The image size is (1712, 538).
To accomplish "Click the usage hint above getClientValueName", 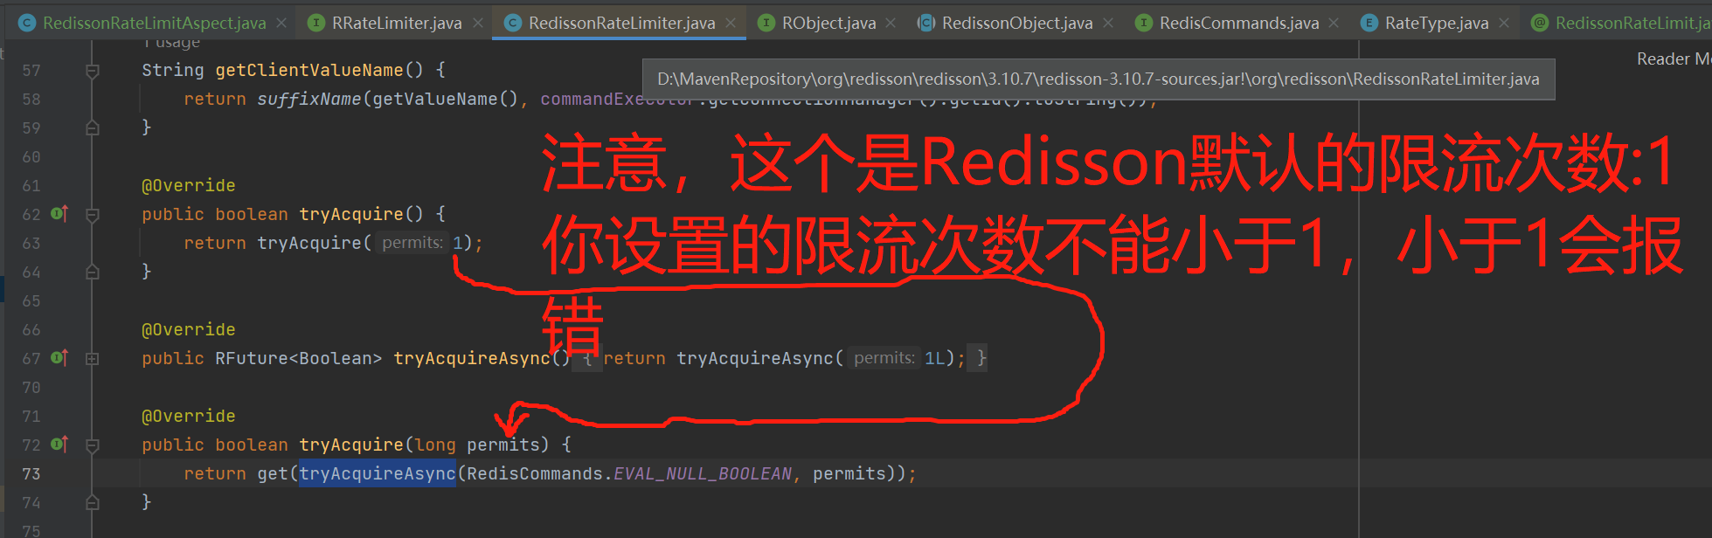I will [x=171, y=42].
